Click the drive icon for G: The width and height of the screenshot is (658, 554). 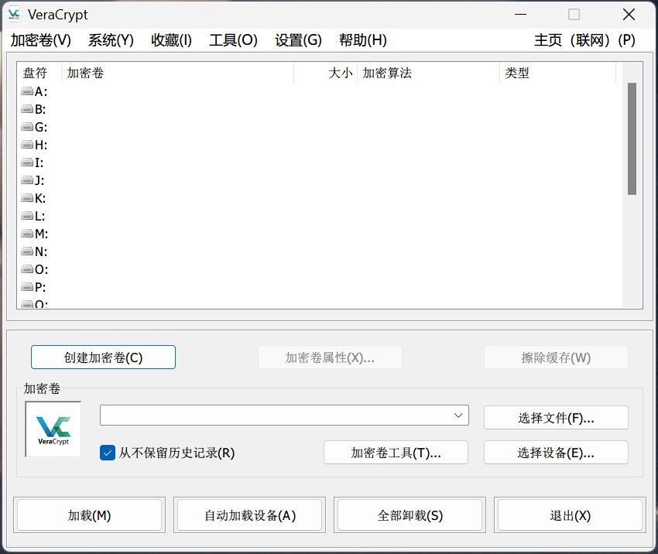[x=27, y=127]
